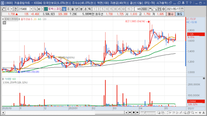Screen dimensions: 207x116
Task: Open the data grid table icon on chart
Action: pos(4,23)
